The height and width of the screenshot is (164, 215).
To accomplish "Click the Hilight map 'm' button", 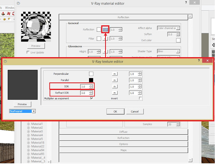I will click(x=105, y=52).
